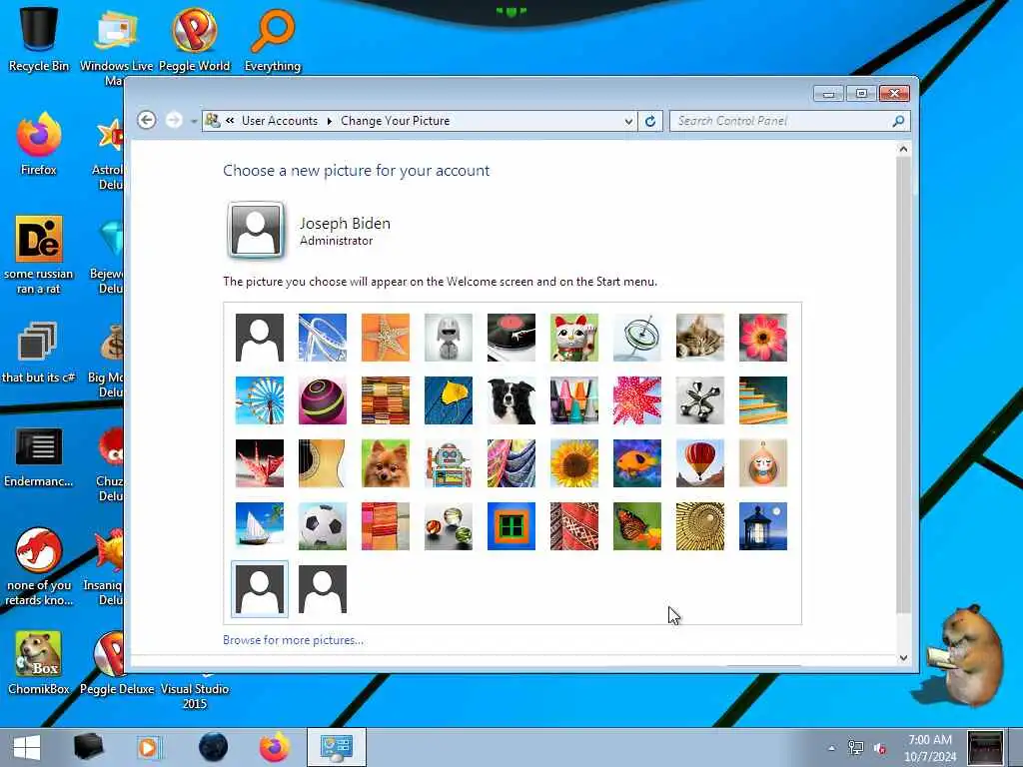Select the vinyl record picture

tap(511, 338)
